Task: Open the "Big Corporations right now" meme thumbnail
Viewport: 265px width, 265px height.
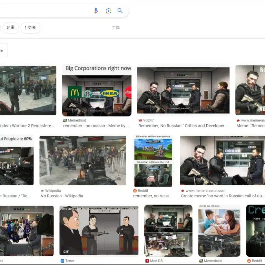Action: (x=97, y=90)
